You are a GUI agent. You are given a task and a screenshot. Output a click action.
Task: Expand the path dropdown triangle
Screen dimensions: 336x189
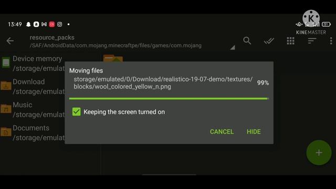click(233, 47)
